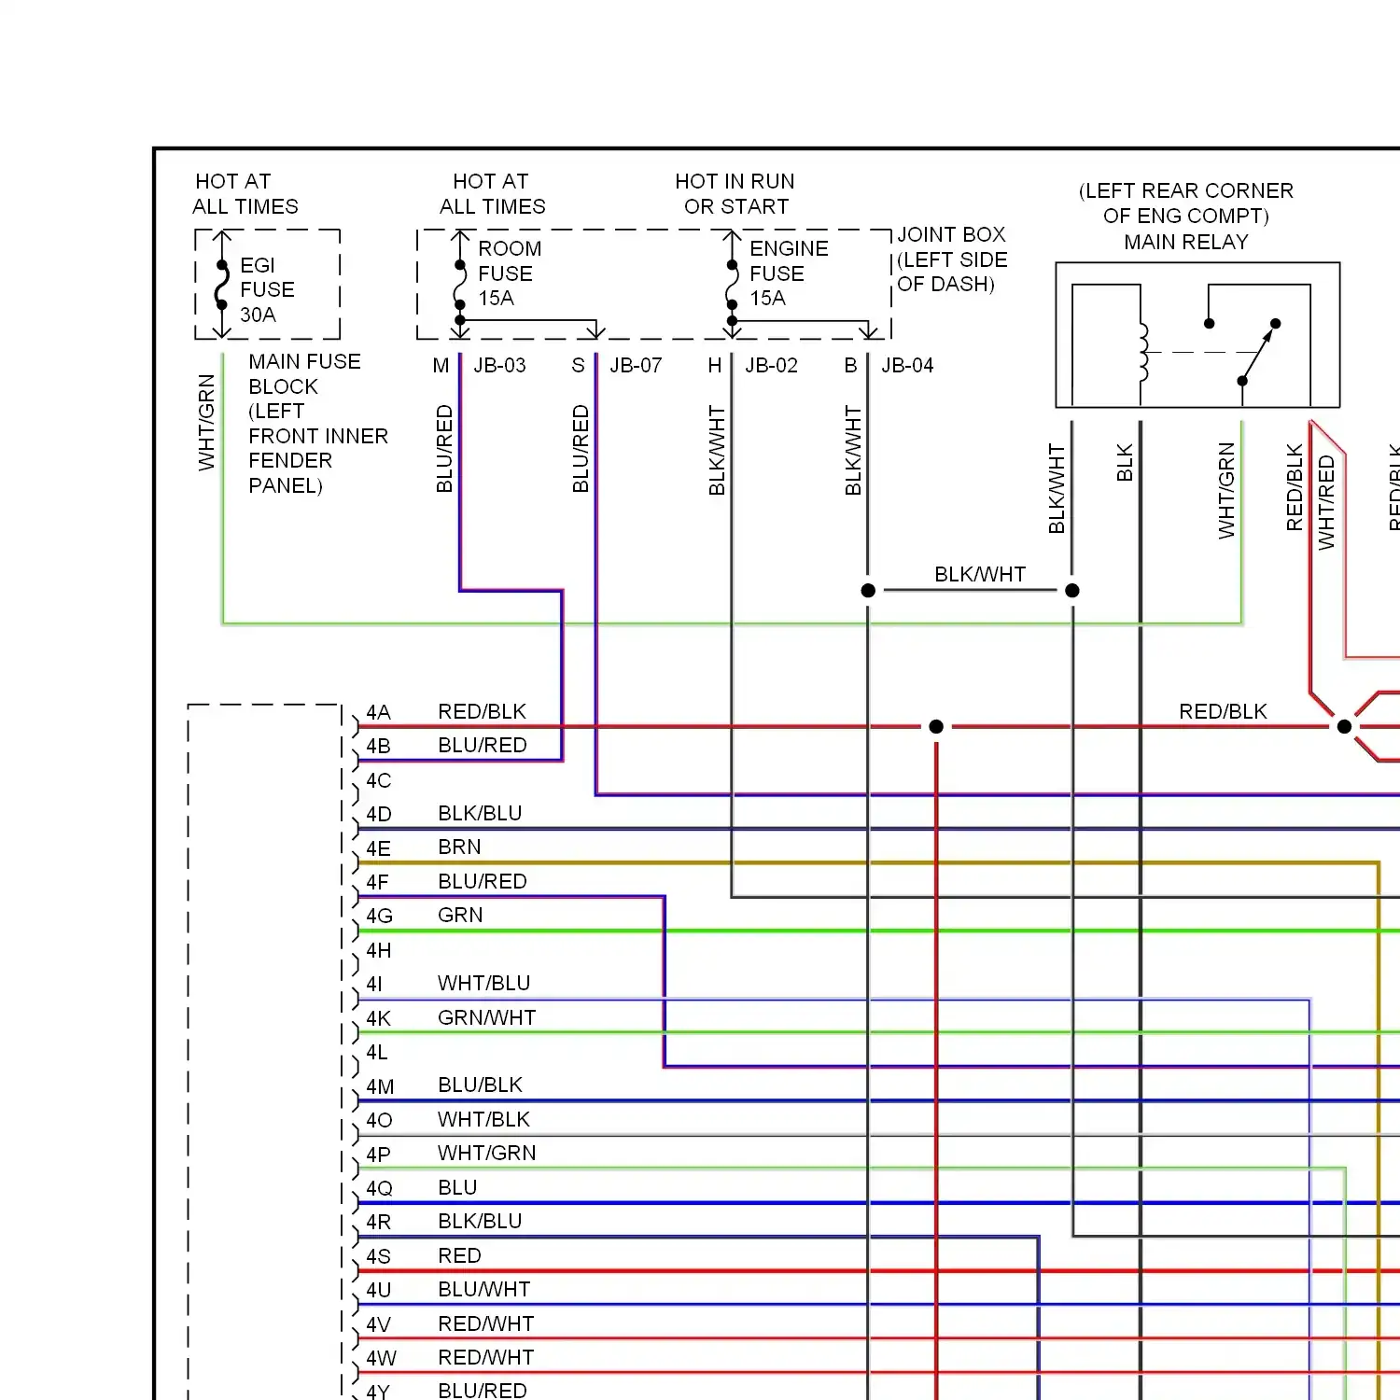The width and height of the screenshot is (1400, 1400).
Task: Click the BLK/WHT label on JB-02 wire
Action: (x=717, y=451)
